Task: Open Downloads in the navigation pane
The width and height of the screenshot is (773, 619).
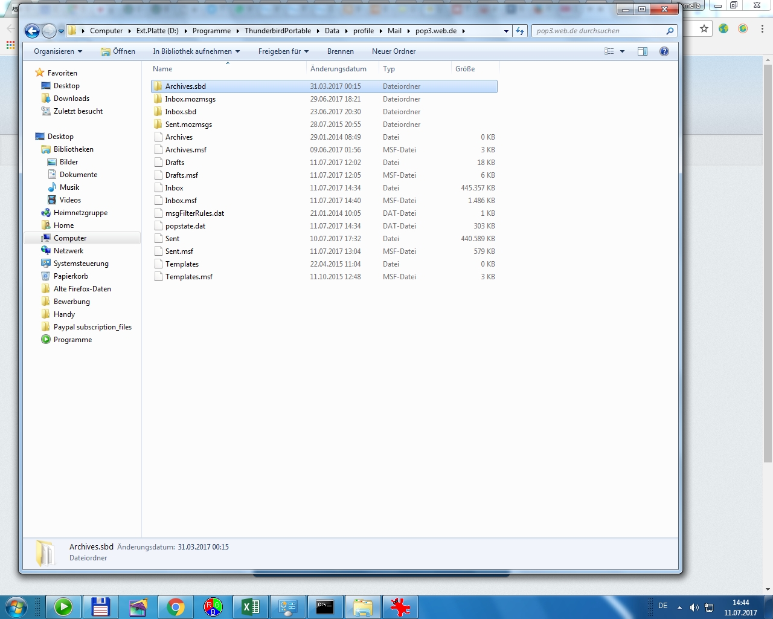Action: (71, 99)
